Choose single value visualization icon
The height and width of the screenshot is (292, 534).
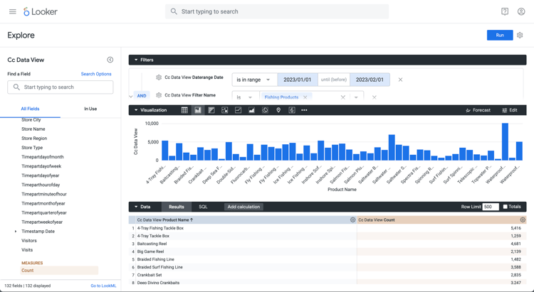292,110
